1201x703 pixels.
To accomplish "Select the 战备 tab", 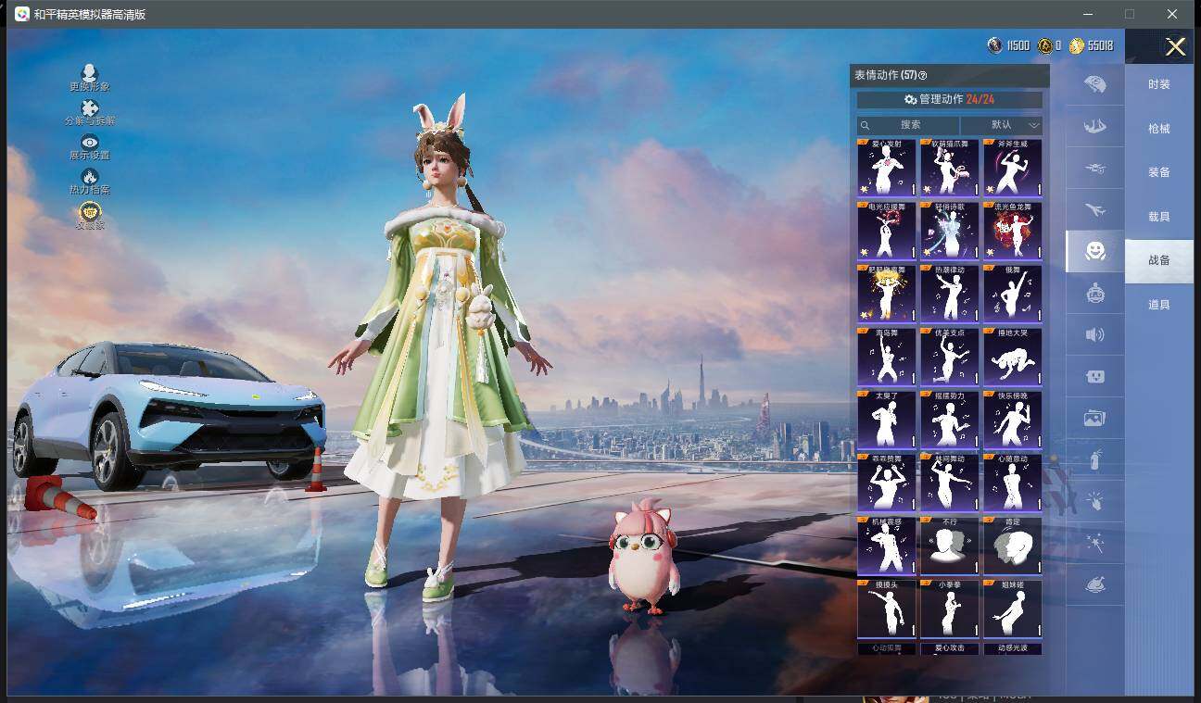I will point(1159,260).
